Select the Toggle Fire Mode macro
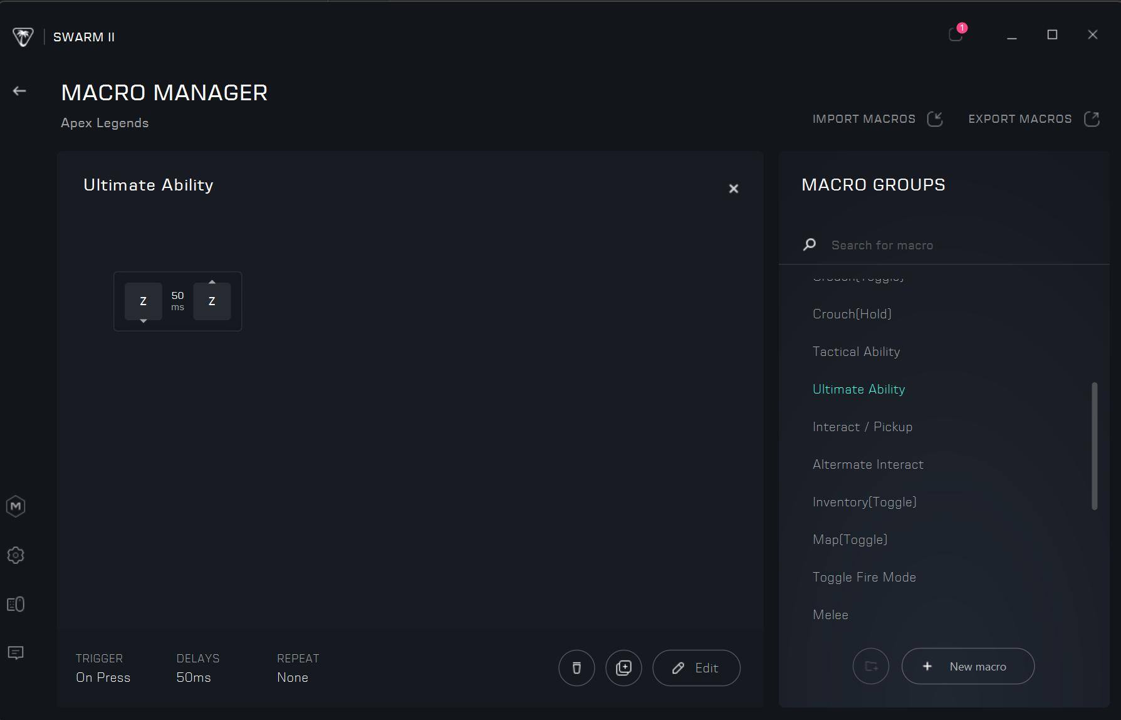 (864, 577)
